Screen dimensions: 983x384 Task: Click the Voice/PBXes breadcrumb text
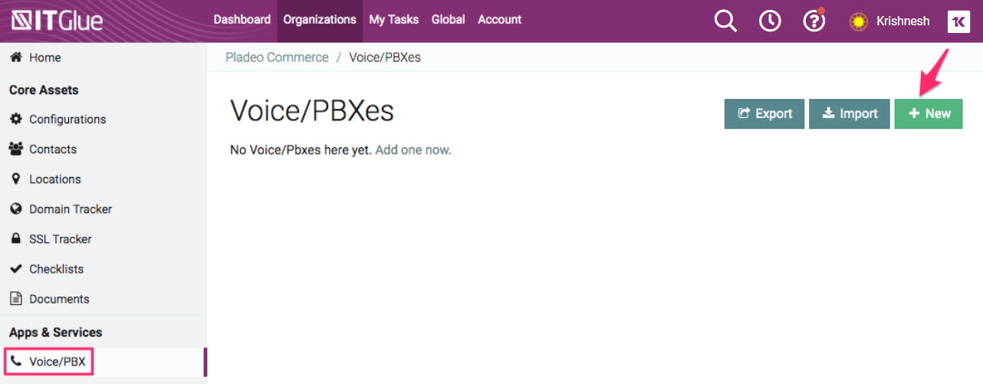click(385, 57)
